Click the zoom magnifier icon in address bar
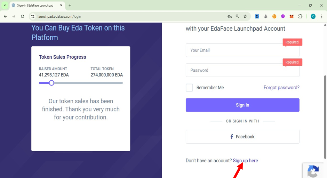This screenshot has width=327, height=178. pos(237,16)
